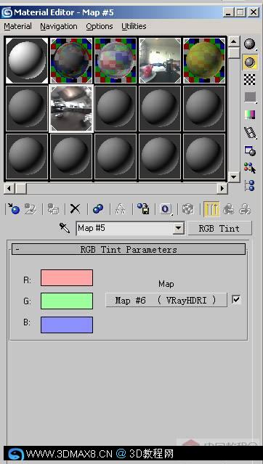
Task: Toggle Show Map in Viewport cube icon
Action: click(187, 209)
